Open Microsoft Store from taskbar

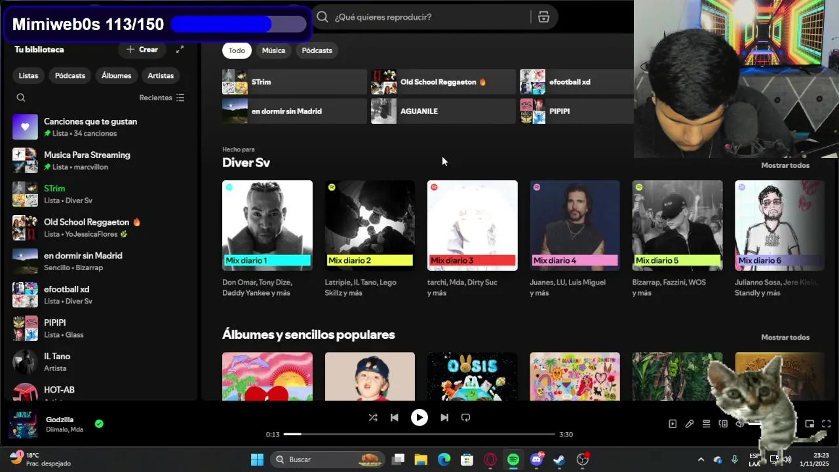click(x=467, y=460)
